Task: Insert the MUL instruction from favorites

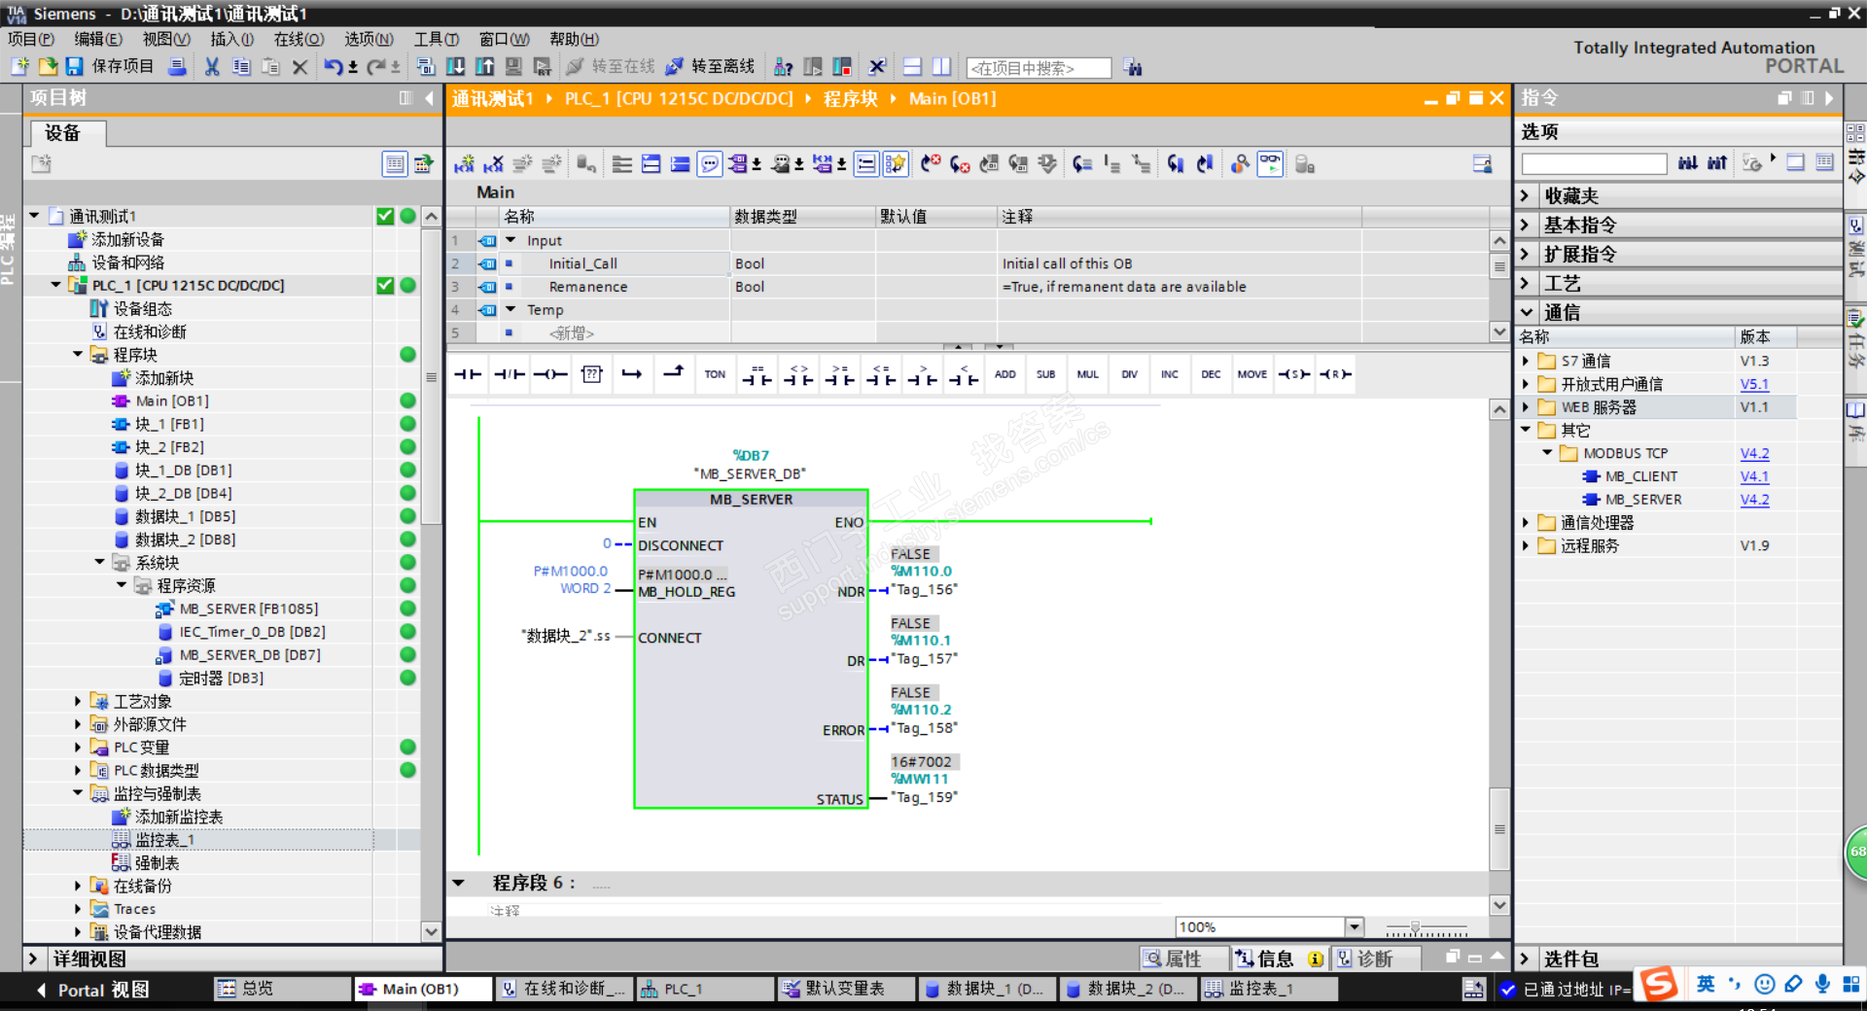Action: click(x=1087, y=374)
